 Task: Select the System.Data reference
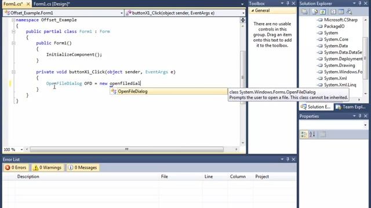[336, 46]
